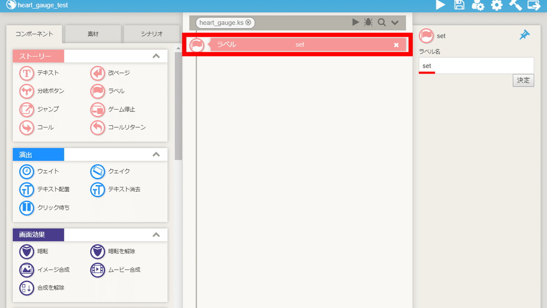
Task: Pin the set properties panel
Action: (x=525, y=35)
